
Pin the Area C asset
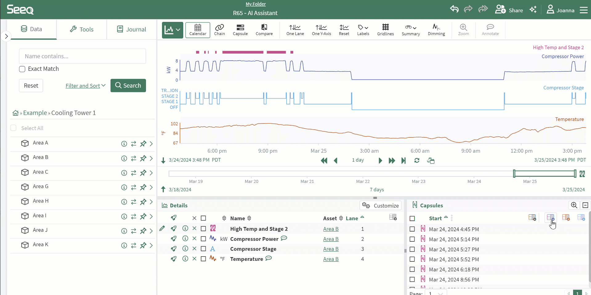143,173
